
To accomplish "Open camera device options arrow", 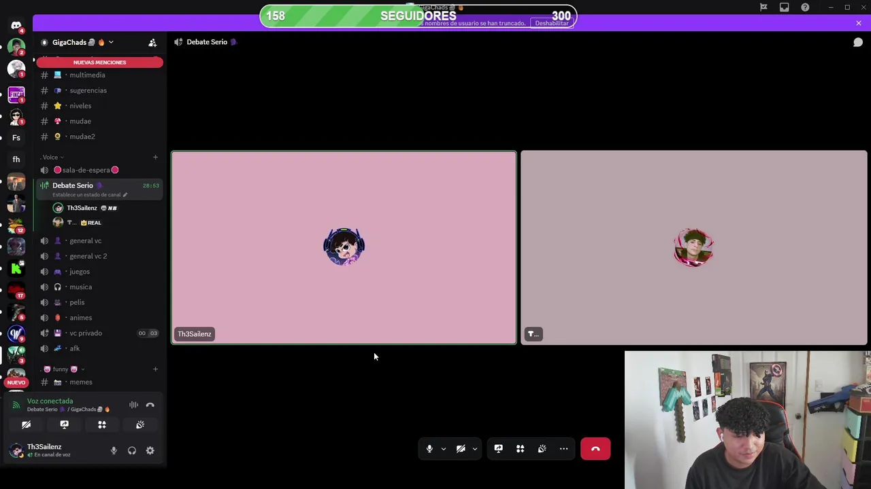I will click(474, 449).
